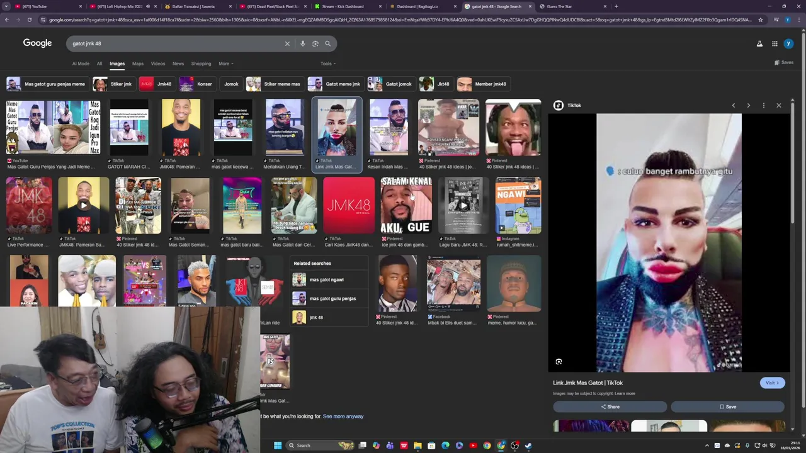Switch to the News tab
806x453 pixels.
pos(178,64)
